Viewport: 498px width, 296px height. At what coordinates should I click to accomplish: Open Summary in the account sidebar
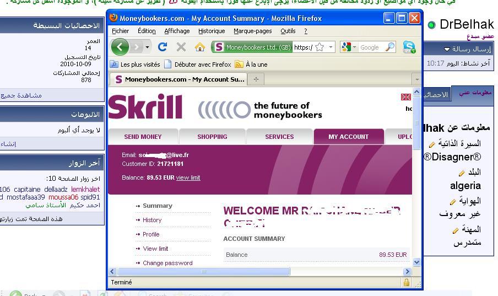click(158, 206)
